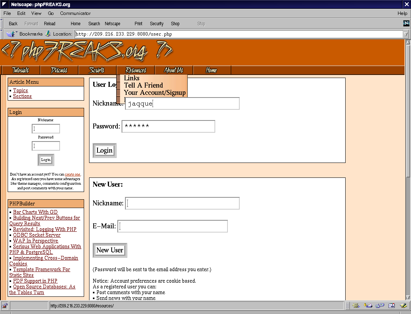Open the File menu
The width and height of the screenshot is (411, 314).
pyautogui.click(x=7, y=13)
